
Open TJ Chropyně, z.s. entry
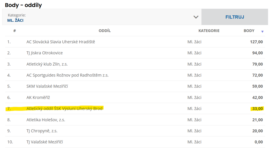click(x=42, y=131)
